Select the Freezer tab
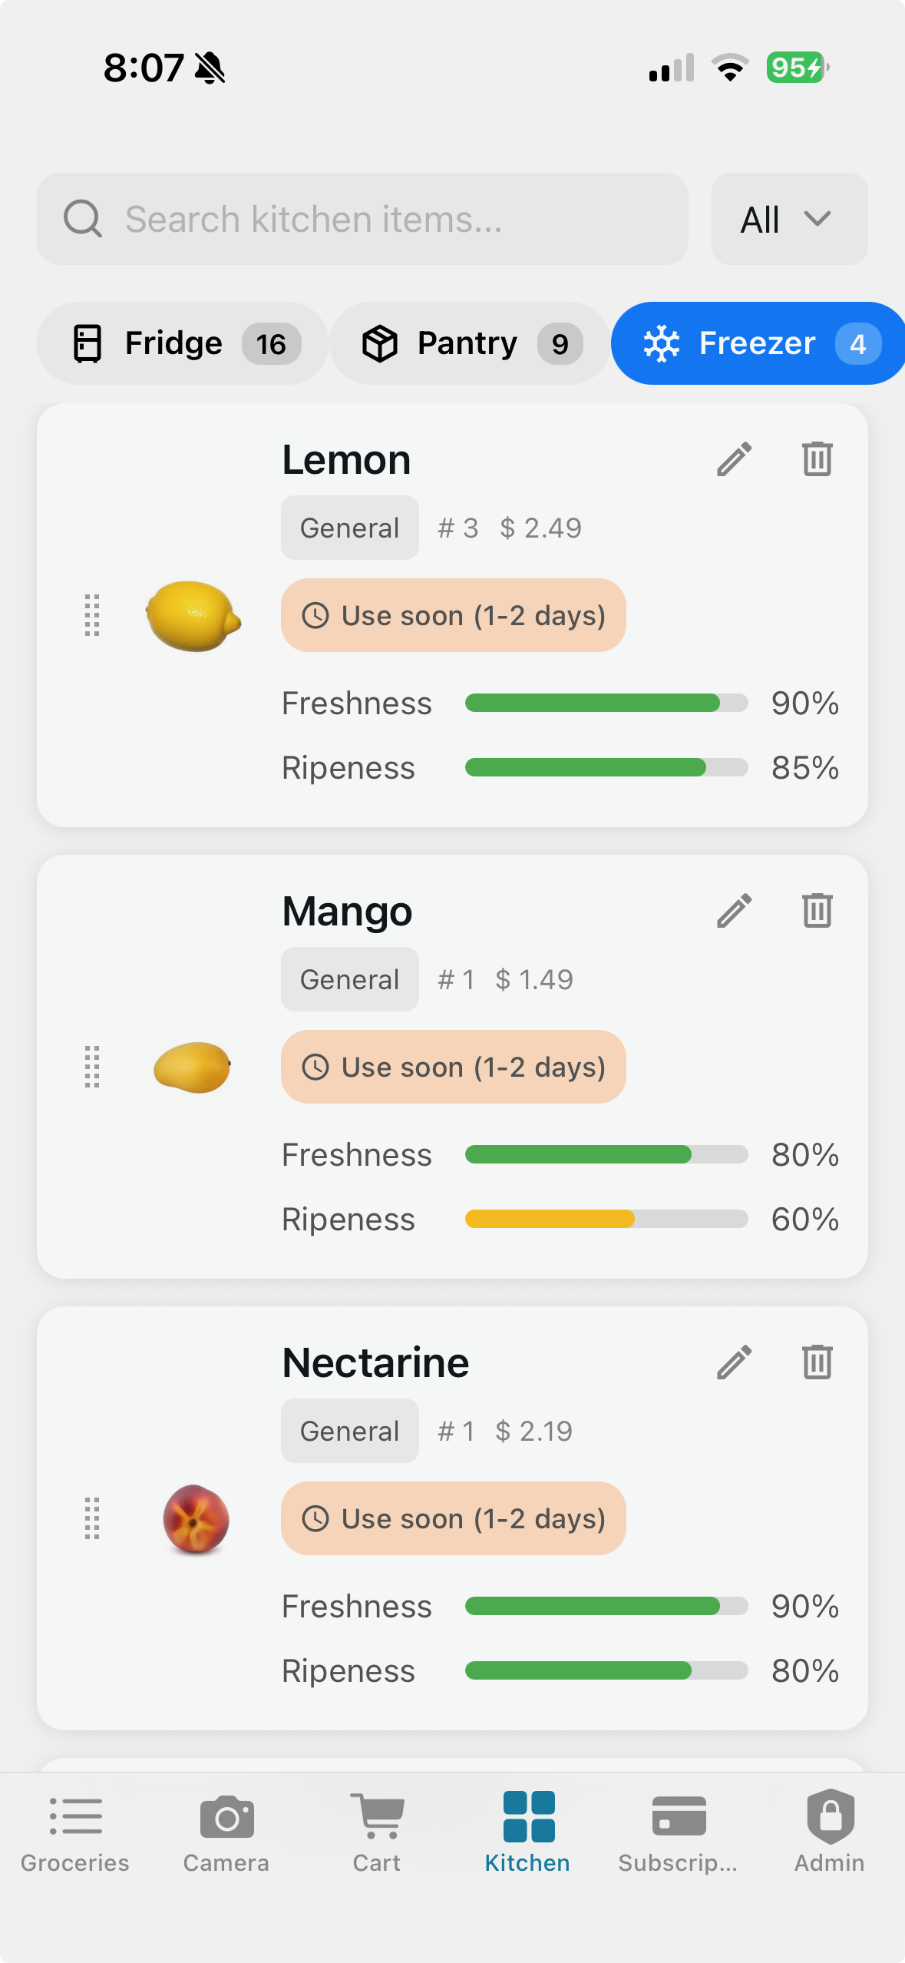 click(758, 343)
